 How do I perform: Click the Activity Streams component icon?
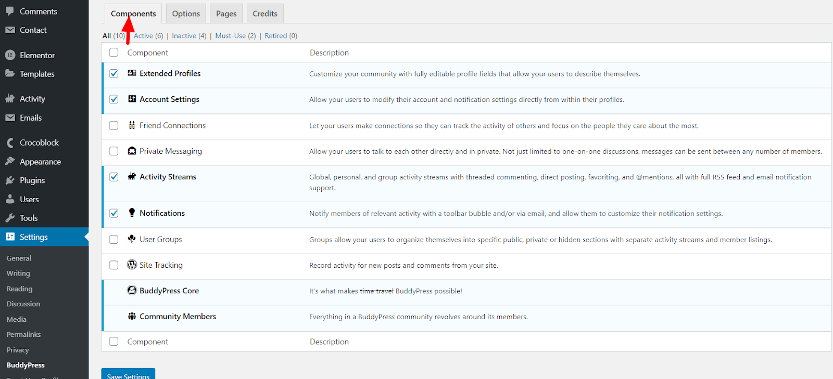point(132,176)
